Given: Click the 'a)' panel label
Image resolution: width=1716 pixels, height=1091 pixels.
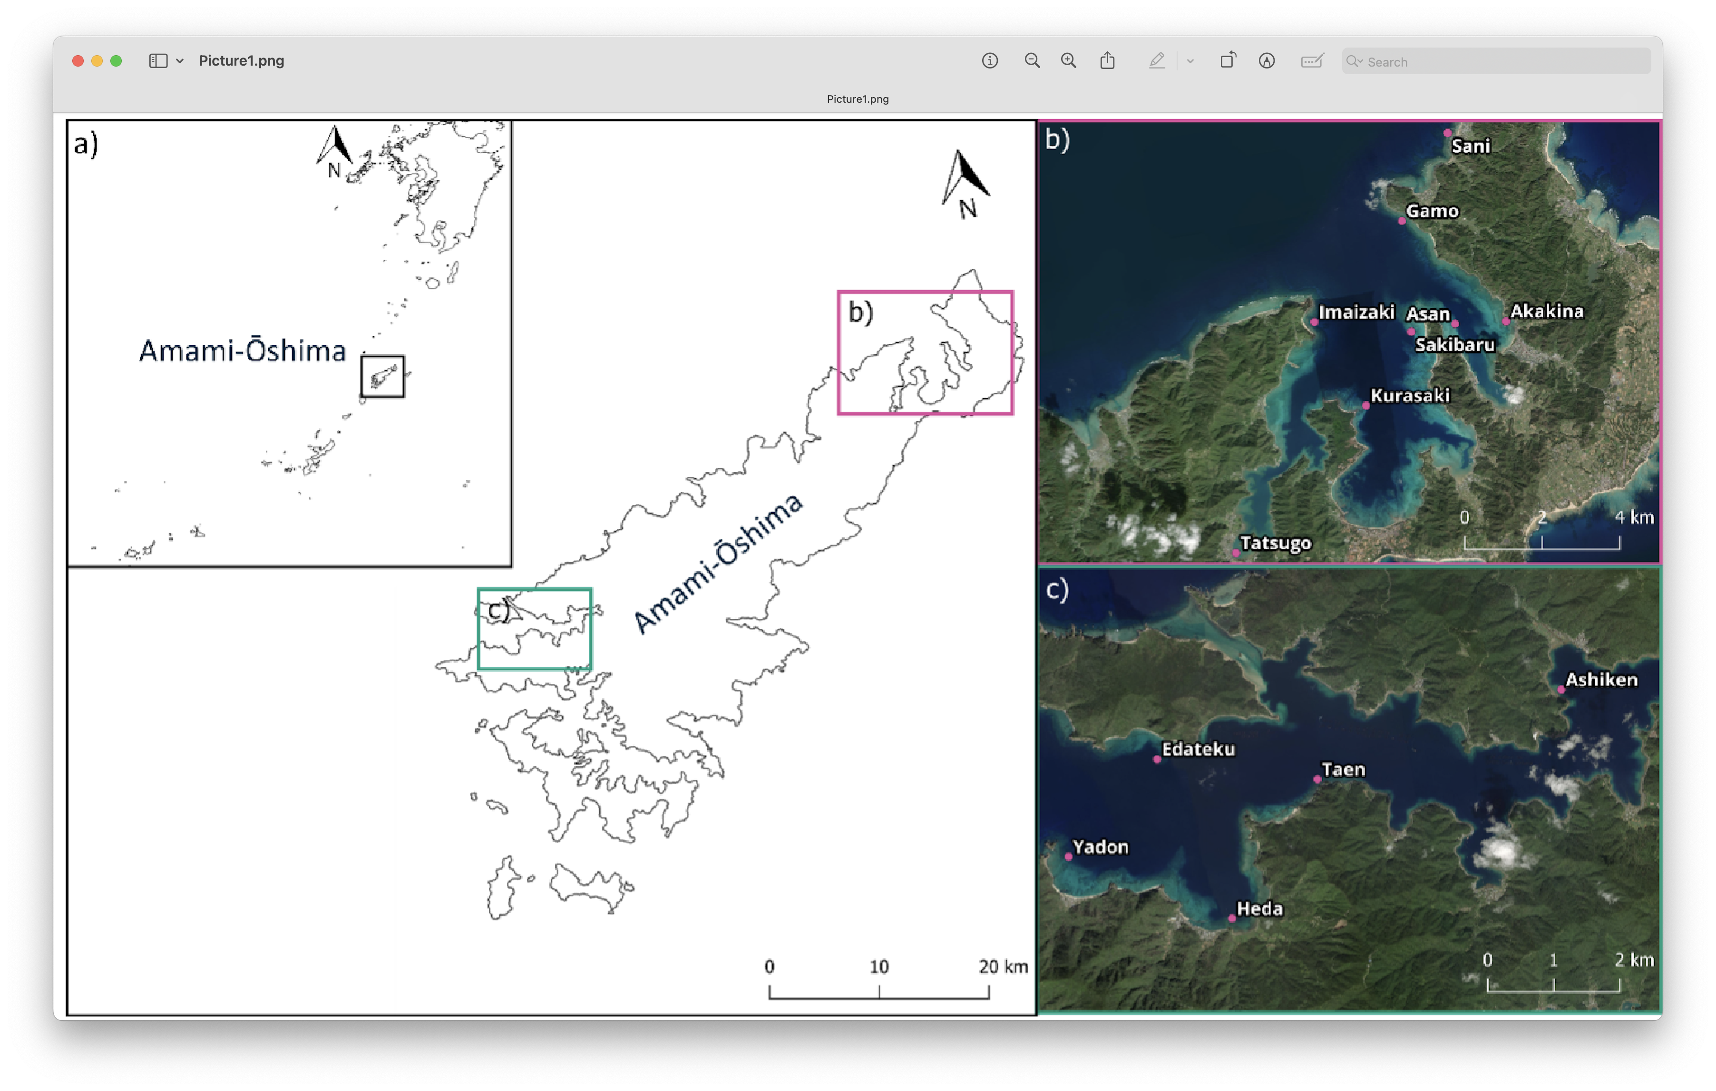Looking at the screenshot, I should [86, 145].
